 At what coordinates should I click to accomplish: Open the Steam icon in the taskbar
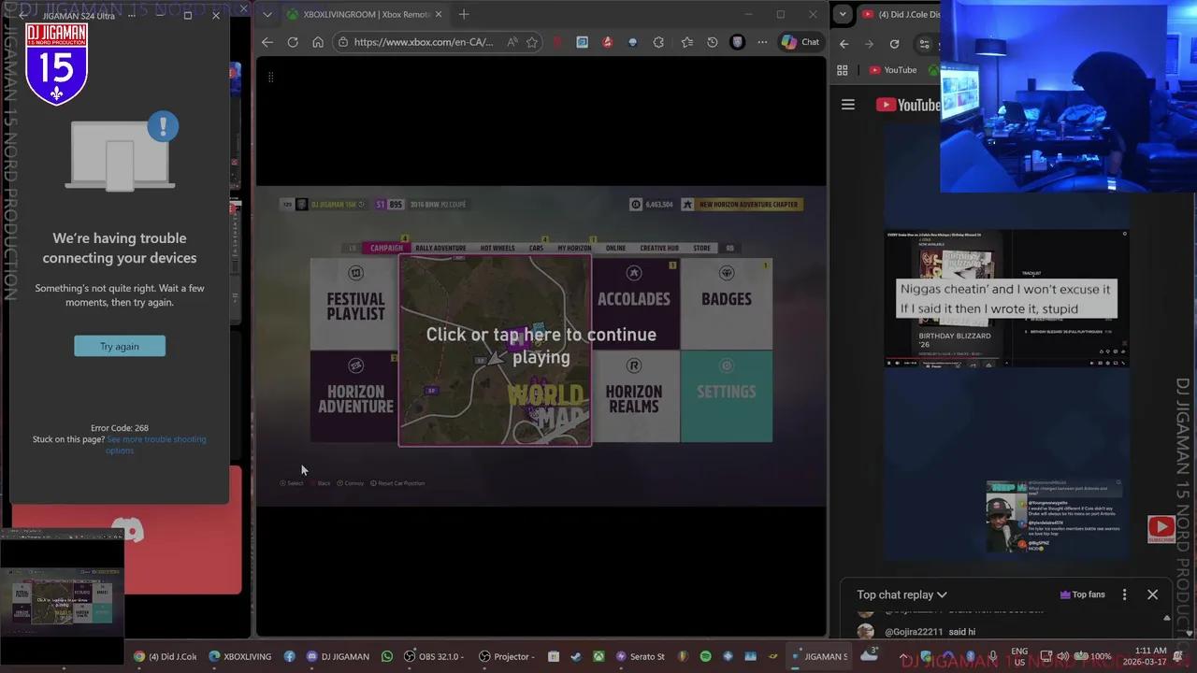575,656
